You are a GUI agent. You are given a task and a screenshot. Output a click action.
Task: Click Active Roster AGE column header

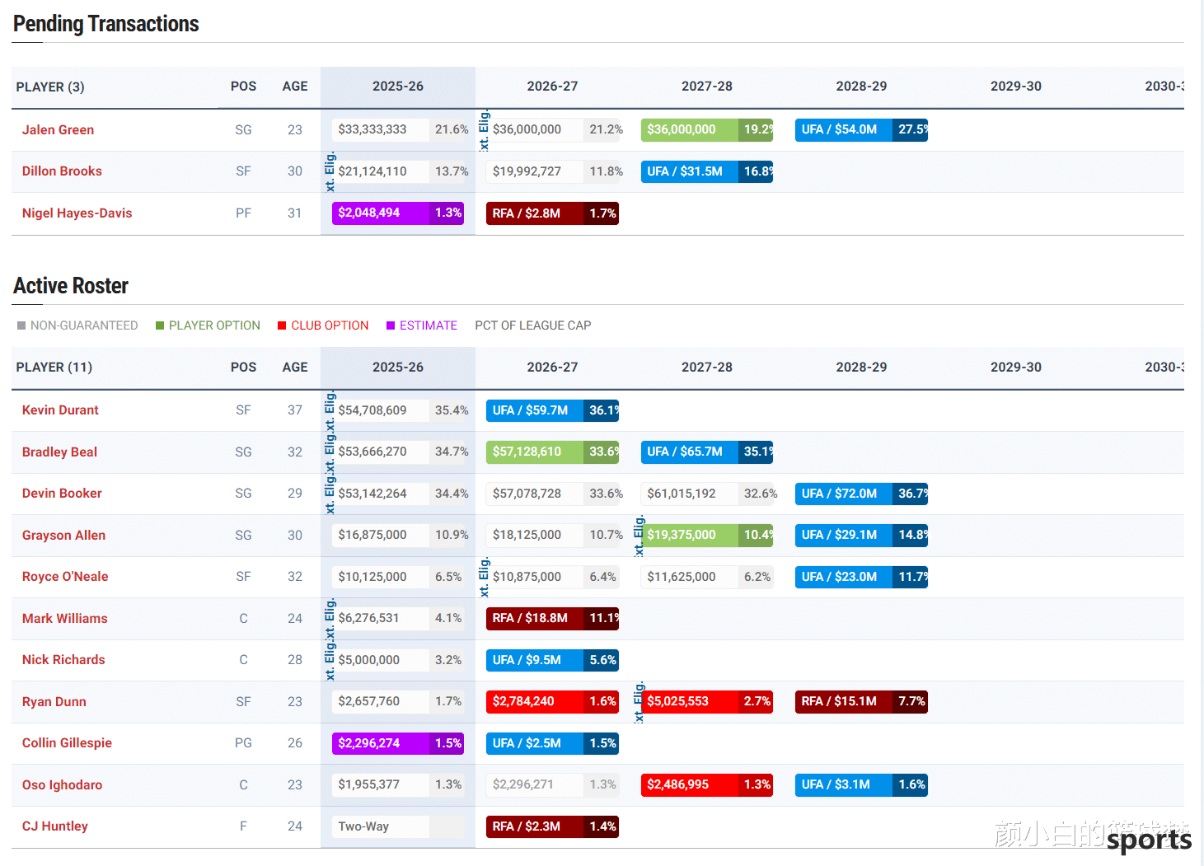295,367
